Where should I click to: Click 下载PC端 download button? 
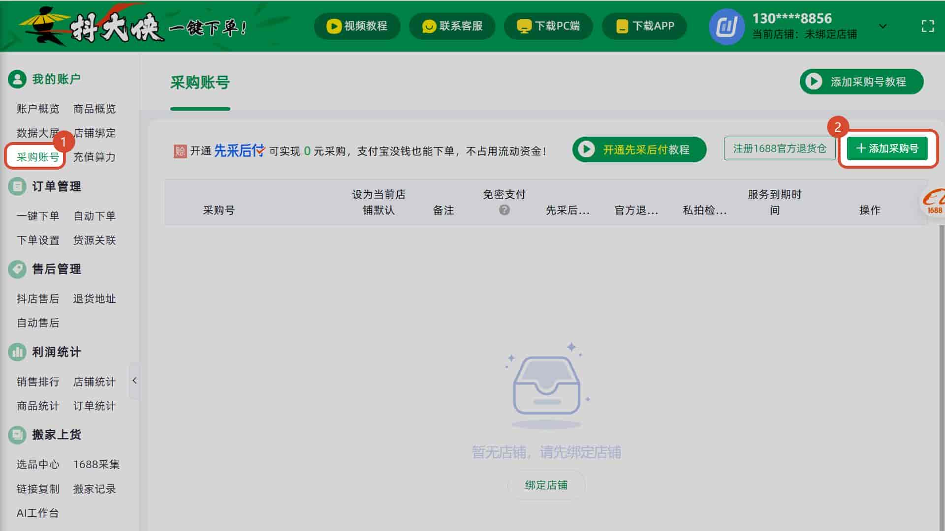coord(548,26)
